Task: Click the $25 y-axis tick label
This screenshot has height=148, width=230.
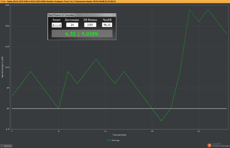Action: pos(7,5)
